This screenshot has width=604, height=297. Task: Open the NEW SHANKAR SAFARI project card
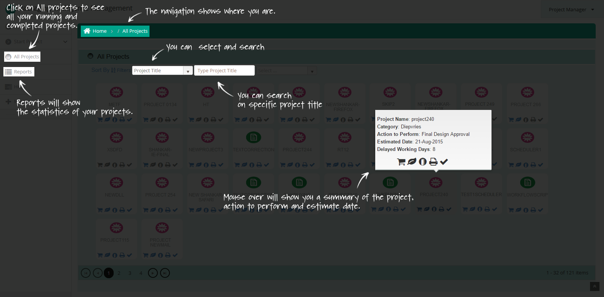point(208,194)
